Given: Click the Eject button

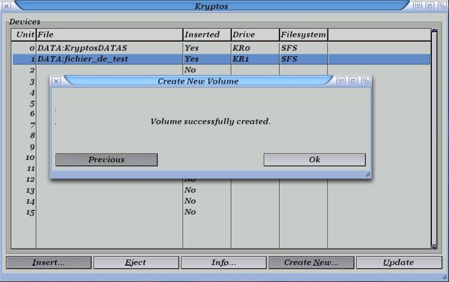Looking at the screenshot, I should 136,262.
